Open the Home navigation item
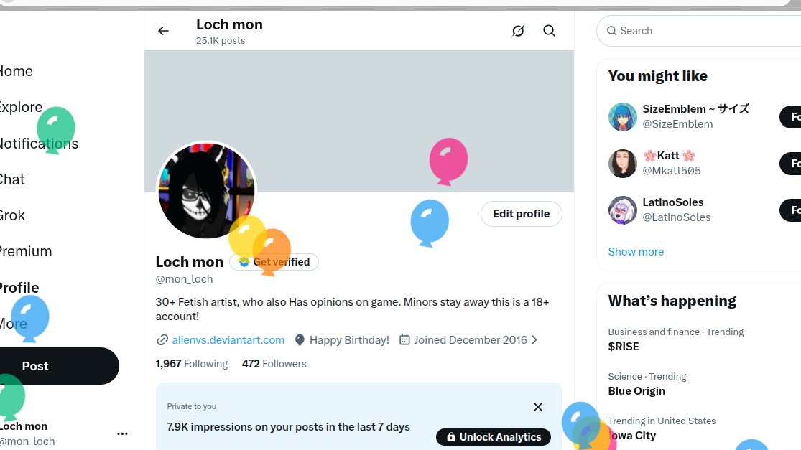This screenshot has width=801, height=450. point(15,72)
